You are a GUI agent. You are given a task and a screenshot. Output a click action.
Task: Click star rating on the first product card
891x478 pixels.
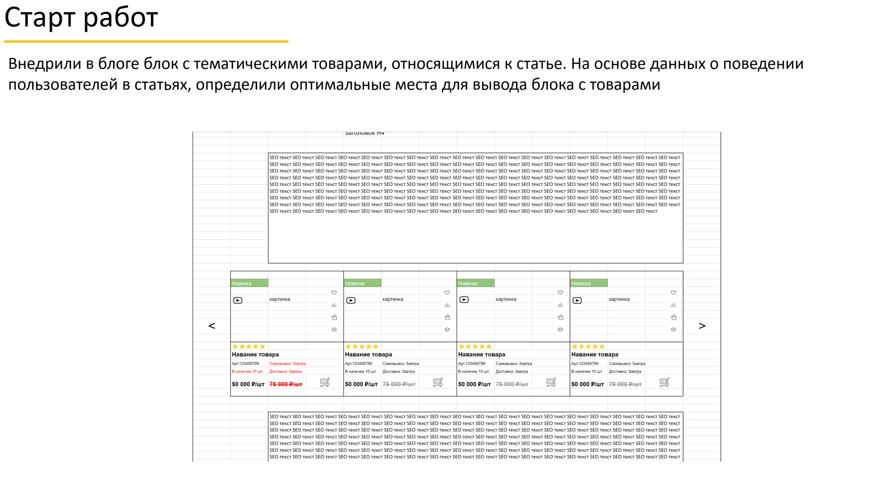coord(249,346)
